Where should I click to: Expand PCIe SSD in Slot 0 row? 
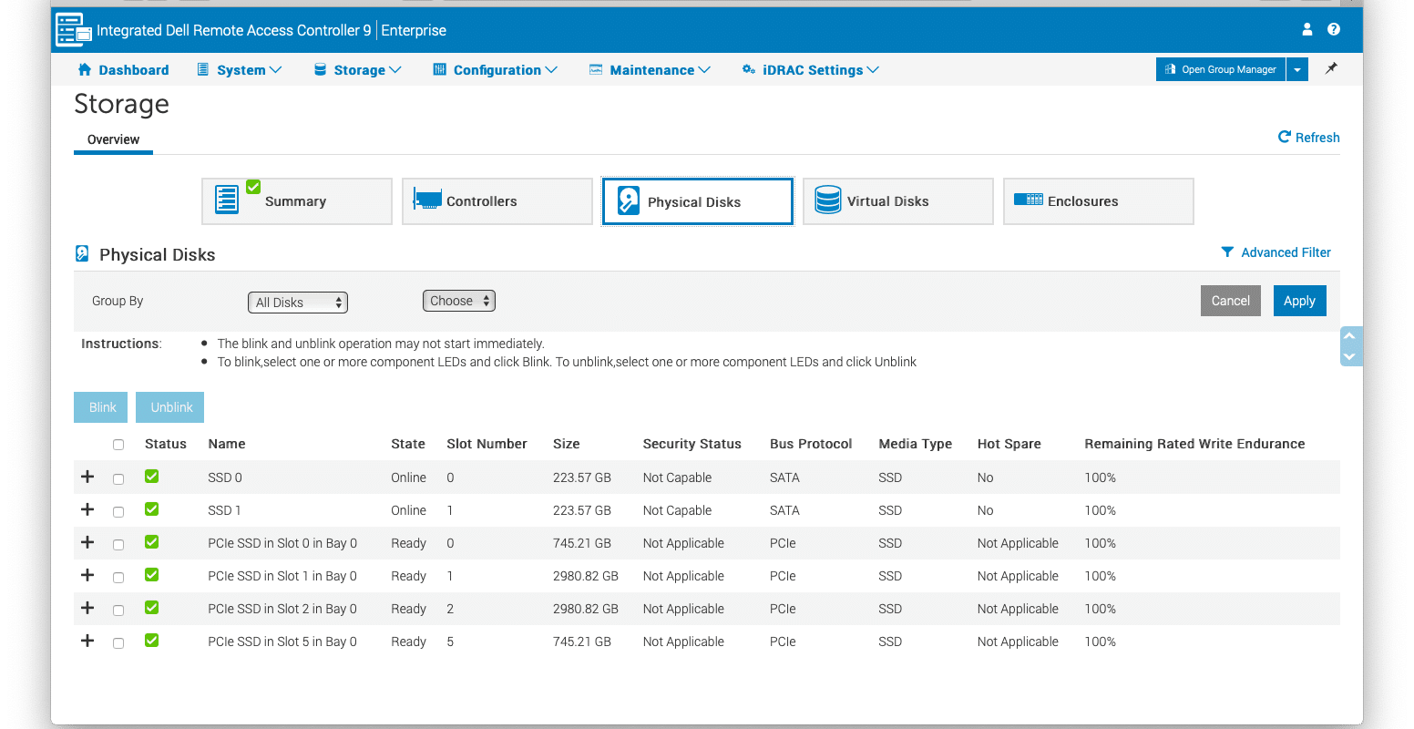coord(87,542)
